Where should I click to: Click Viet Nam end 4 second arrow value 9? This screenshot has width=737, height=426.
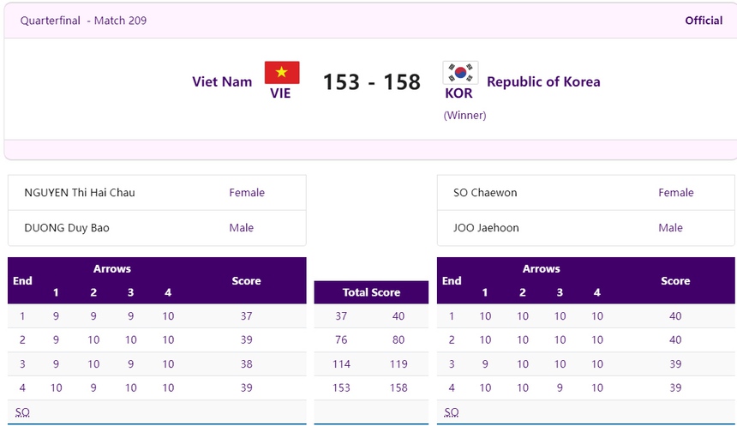tap(93, 388)
